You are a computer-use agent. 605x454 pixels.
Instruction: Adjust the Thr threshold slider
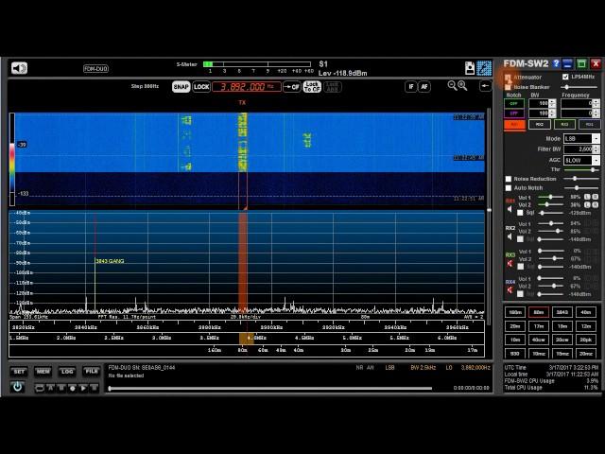pos(581,170)
